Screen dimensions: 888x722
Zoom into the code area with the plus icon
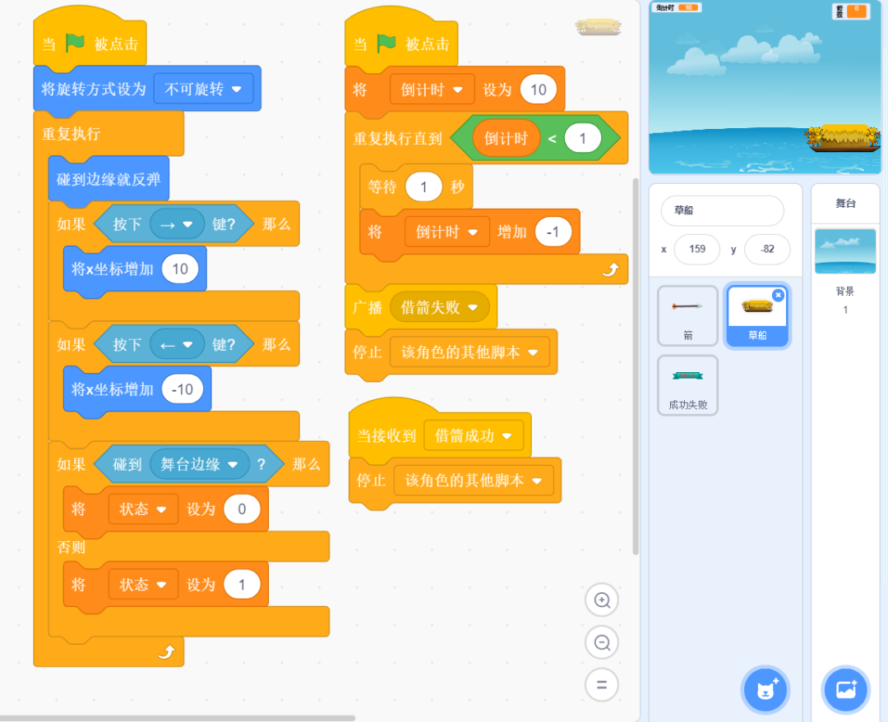(601, 600)
